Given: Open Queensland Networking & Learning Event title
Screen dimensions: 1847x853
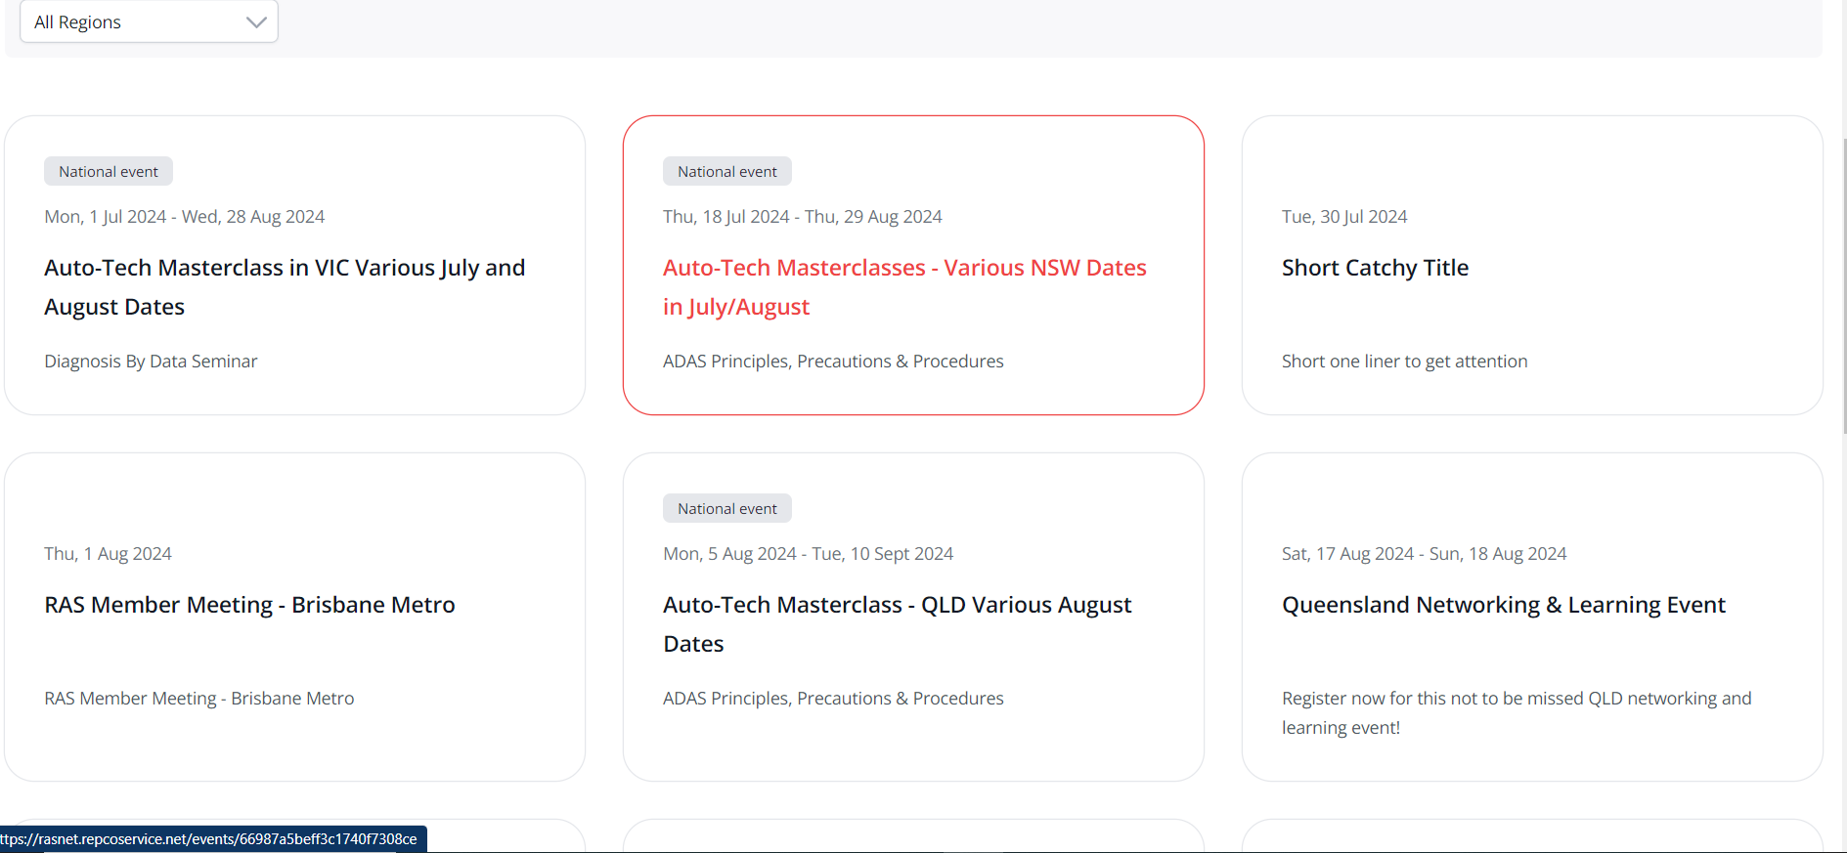Looking at the screenshot, I should tap(1503, 605).
